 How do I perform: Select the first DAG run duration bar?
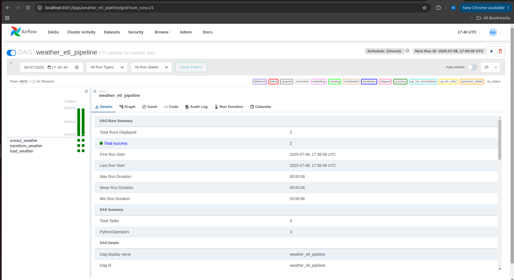tap(79, 122)
